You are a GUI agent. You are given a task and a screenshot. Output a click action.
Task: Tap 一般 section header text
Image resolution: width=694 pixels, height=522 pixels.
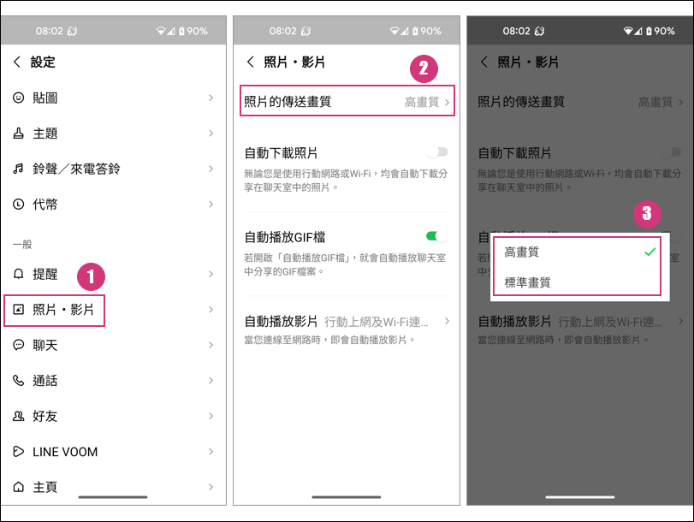[22, 244]
